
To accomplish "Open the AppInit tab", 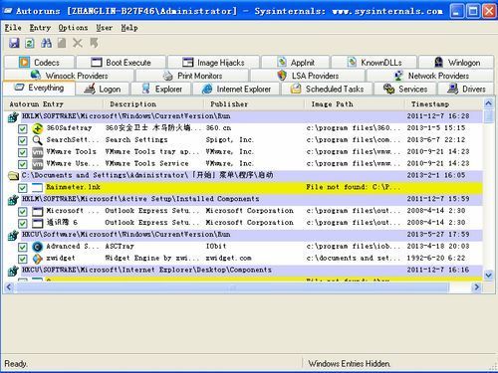I will [x=296, y=63].
